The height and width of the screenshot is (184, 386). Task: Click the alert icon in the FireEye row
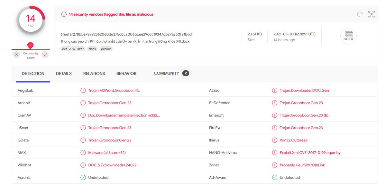(x=274, y=128)
